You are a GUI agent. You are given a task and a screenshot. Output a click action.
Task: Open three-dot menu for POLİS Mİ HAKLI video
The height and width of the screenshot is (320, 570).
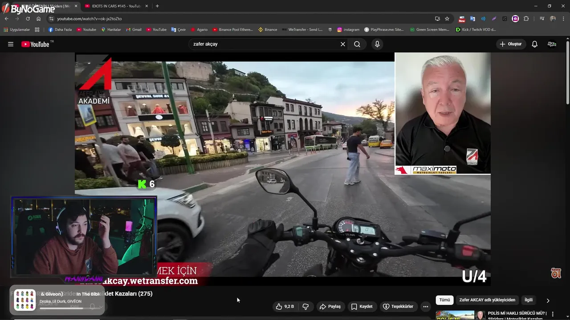(x=553, y=314)
